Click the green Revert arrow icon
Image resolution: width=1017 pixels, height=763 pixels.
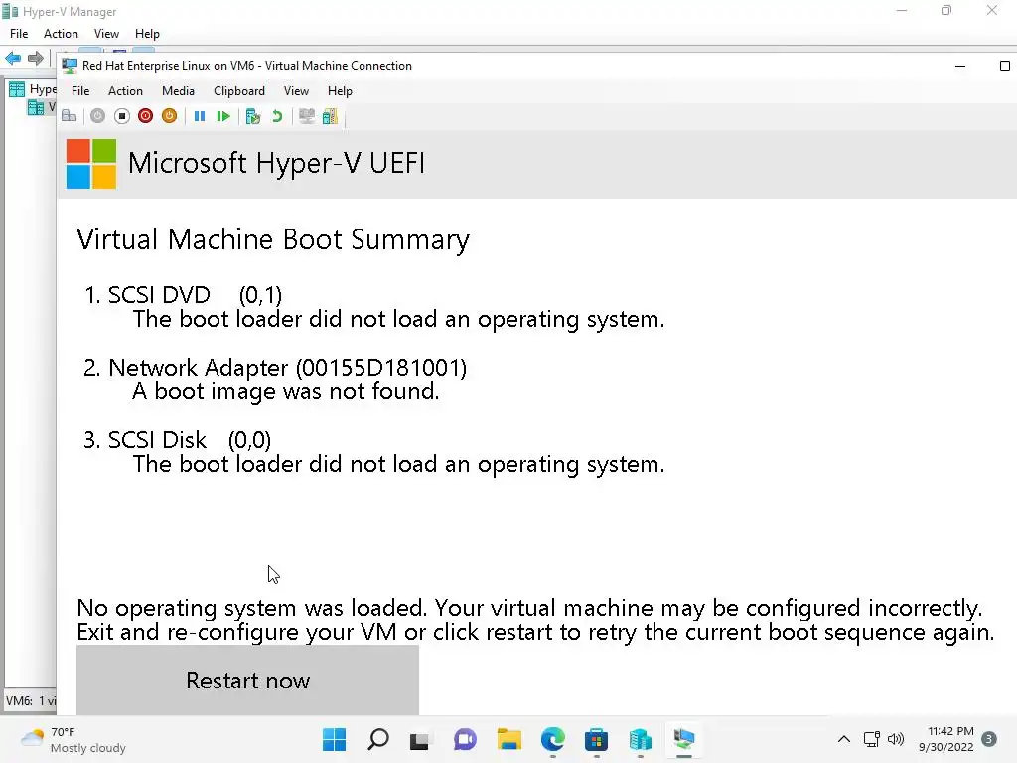click(277, 116)
